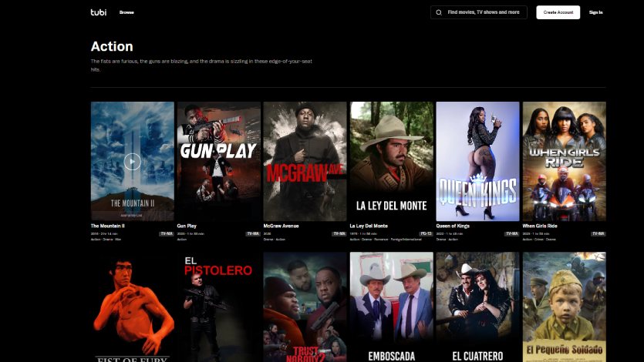Open the Fist of Fury poster

132,307
